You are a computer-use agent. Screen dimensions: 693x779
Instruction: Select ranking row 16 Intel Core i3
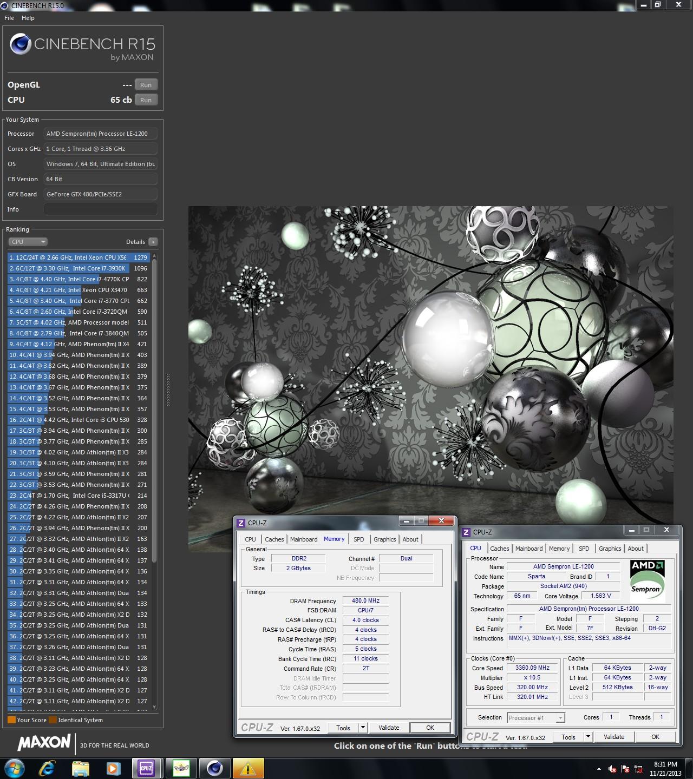coord(79,420)
